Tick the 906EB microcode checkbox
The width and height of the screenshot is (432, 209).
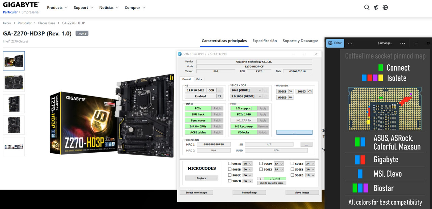[x=230, y=169]
